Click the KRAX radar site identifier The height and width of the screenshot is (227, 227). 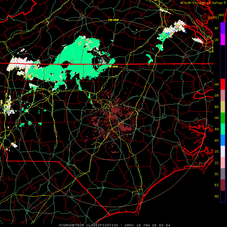129,225
